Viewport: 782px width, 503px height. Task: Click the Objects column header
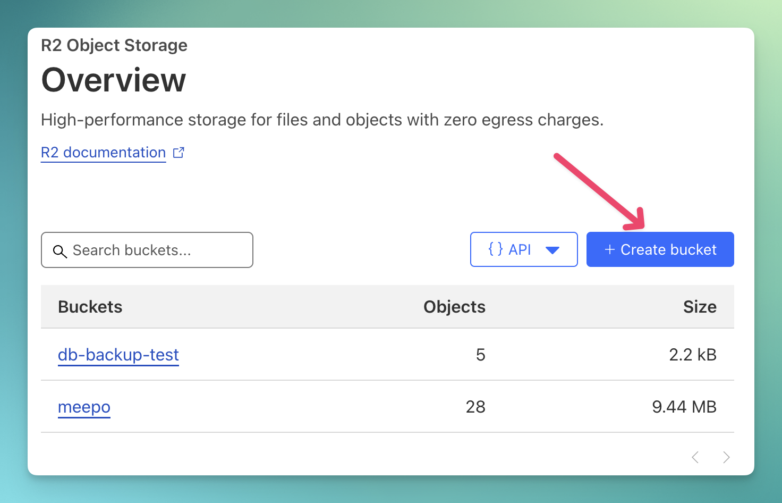pos(454,307)
